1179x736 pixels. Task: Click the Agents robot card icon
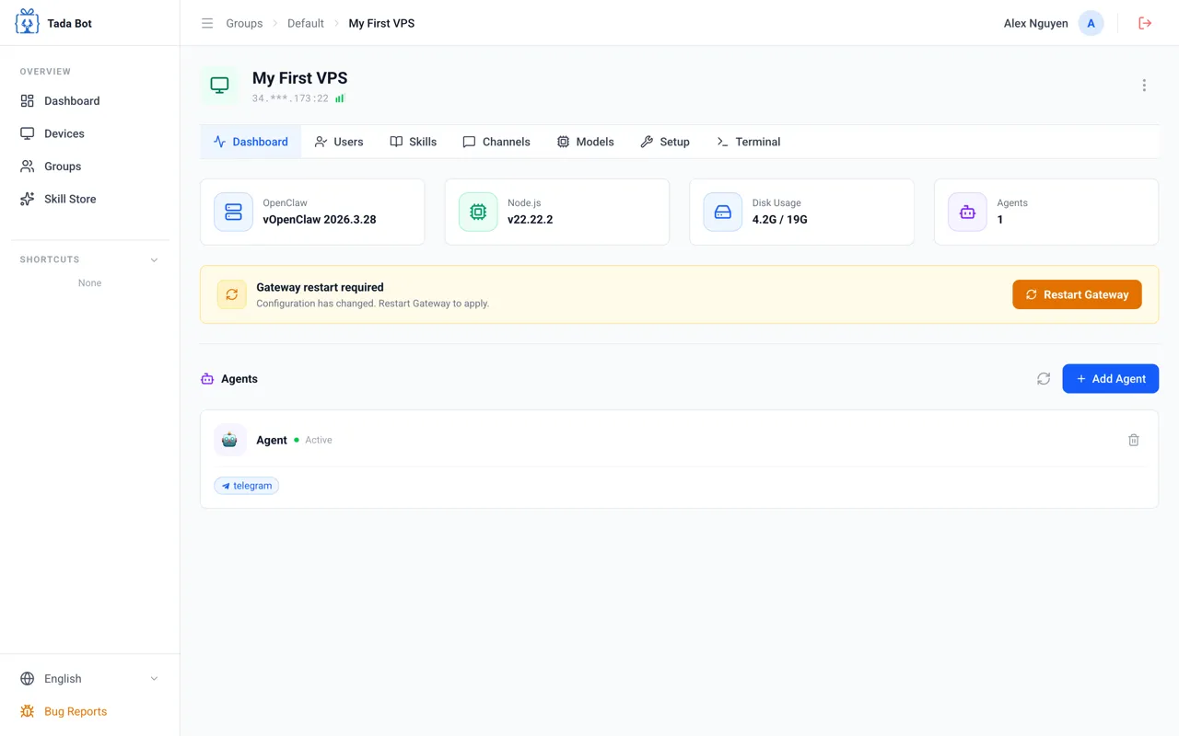967,212
